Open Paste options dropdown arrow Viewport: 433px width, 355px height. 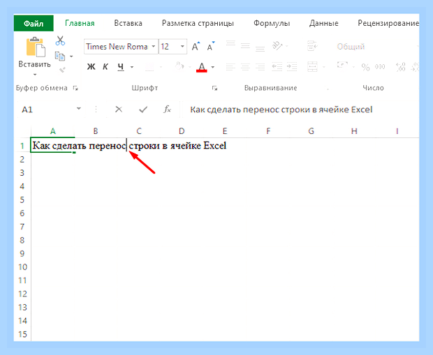pyautogui.click(x=35, y=75)
